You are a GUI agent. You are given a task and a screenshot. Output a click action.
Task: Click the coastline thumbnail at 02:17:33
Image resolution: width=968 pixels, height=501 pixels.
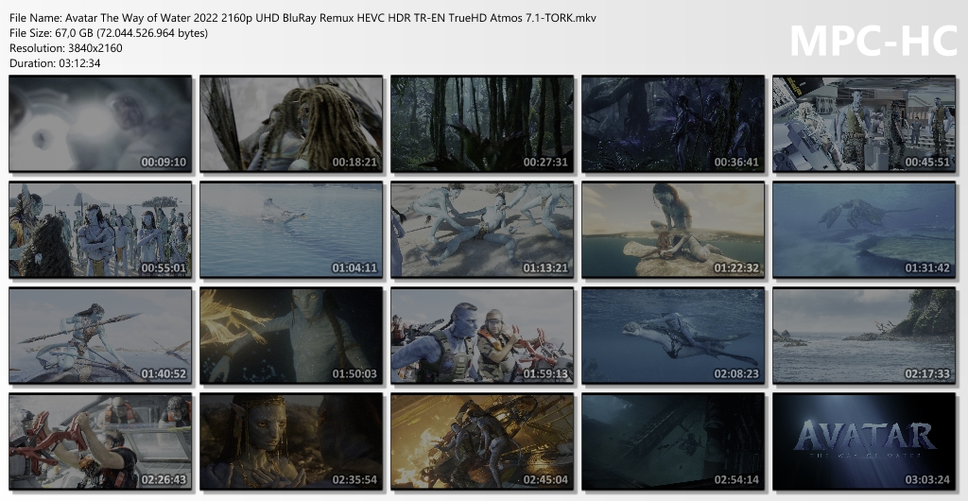(864, 336)
